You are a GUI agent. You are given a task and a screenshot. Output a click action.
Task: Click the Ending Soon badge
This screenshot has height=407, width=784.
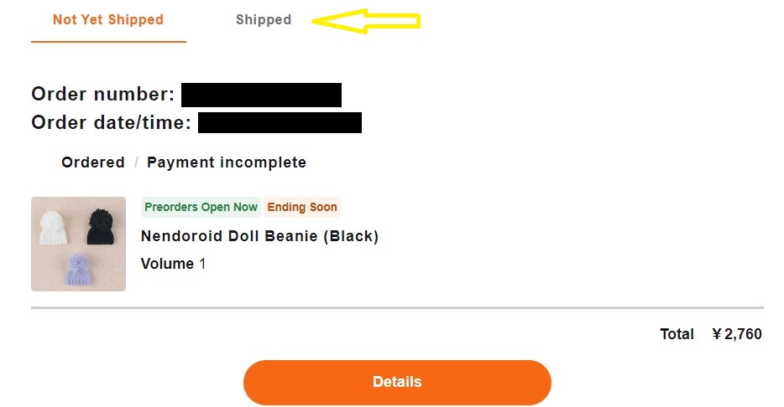pos(302,207)
